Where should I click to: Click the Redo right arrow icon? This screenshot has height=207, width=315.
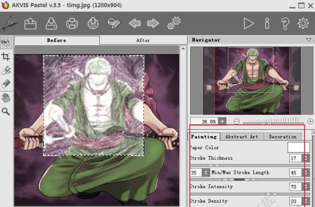[153, 24]
